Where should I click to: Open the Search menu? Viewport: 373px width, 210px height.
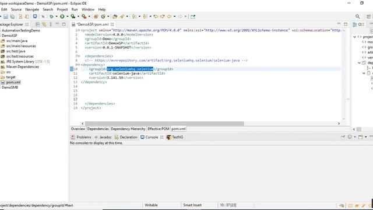48,9
